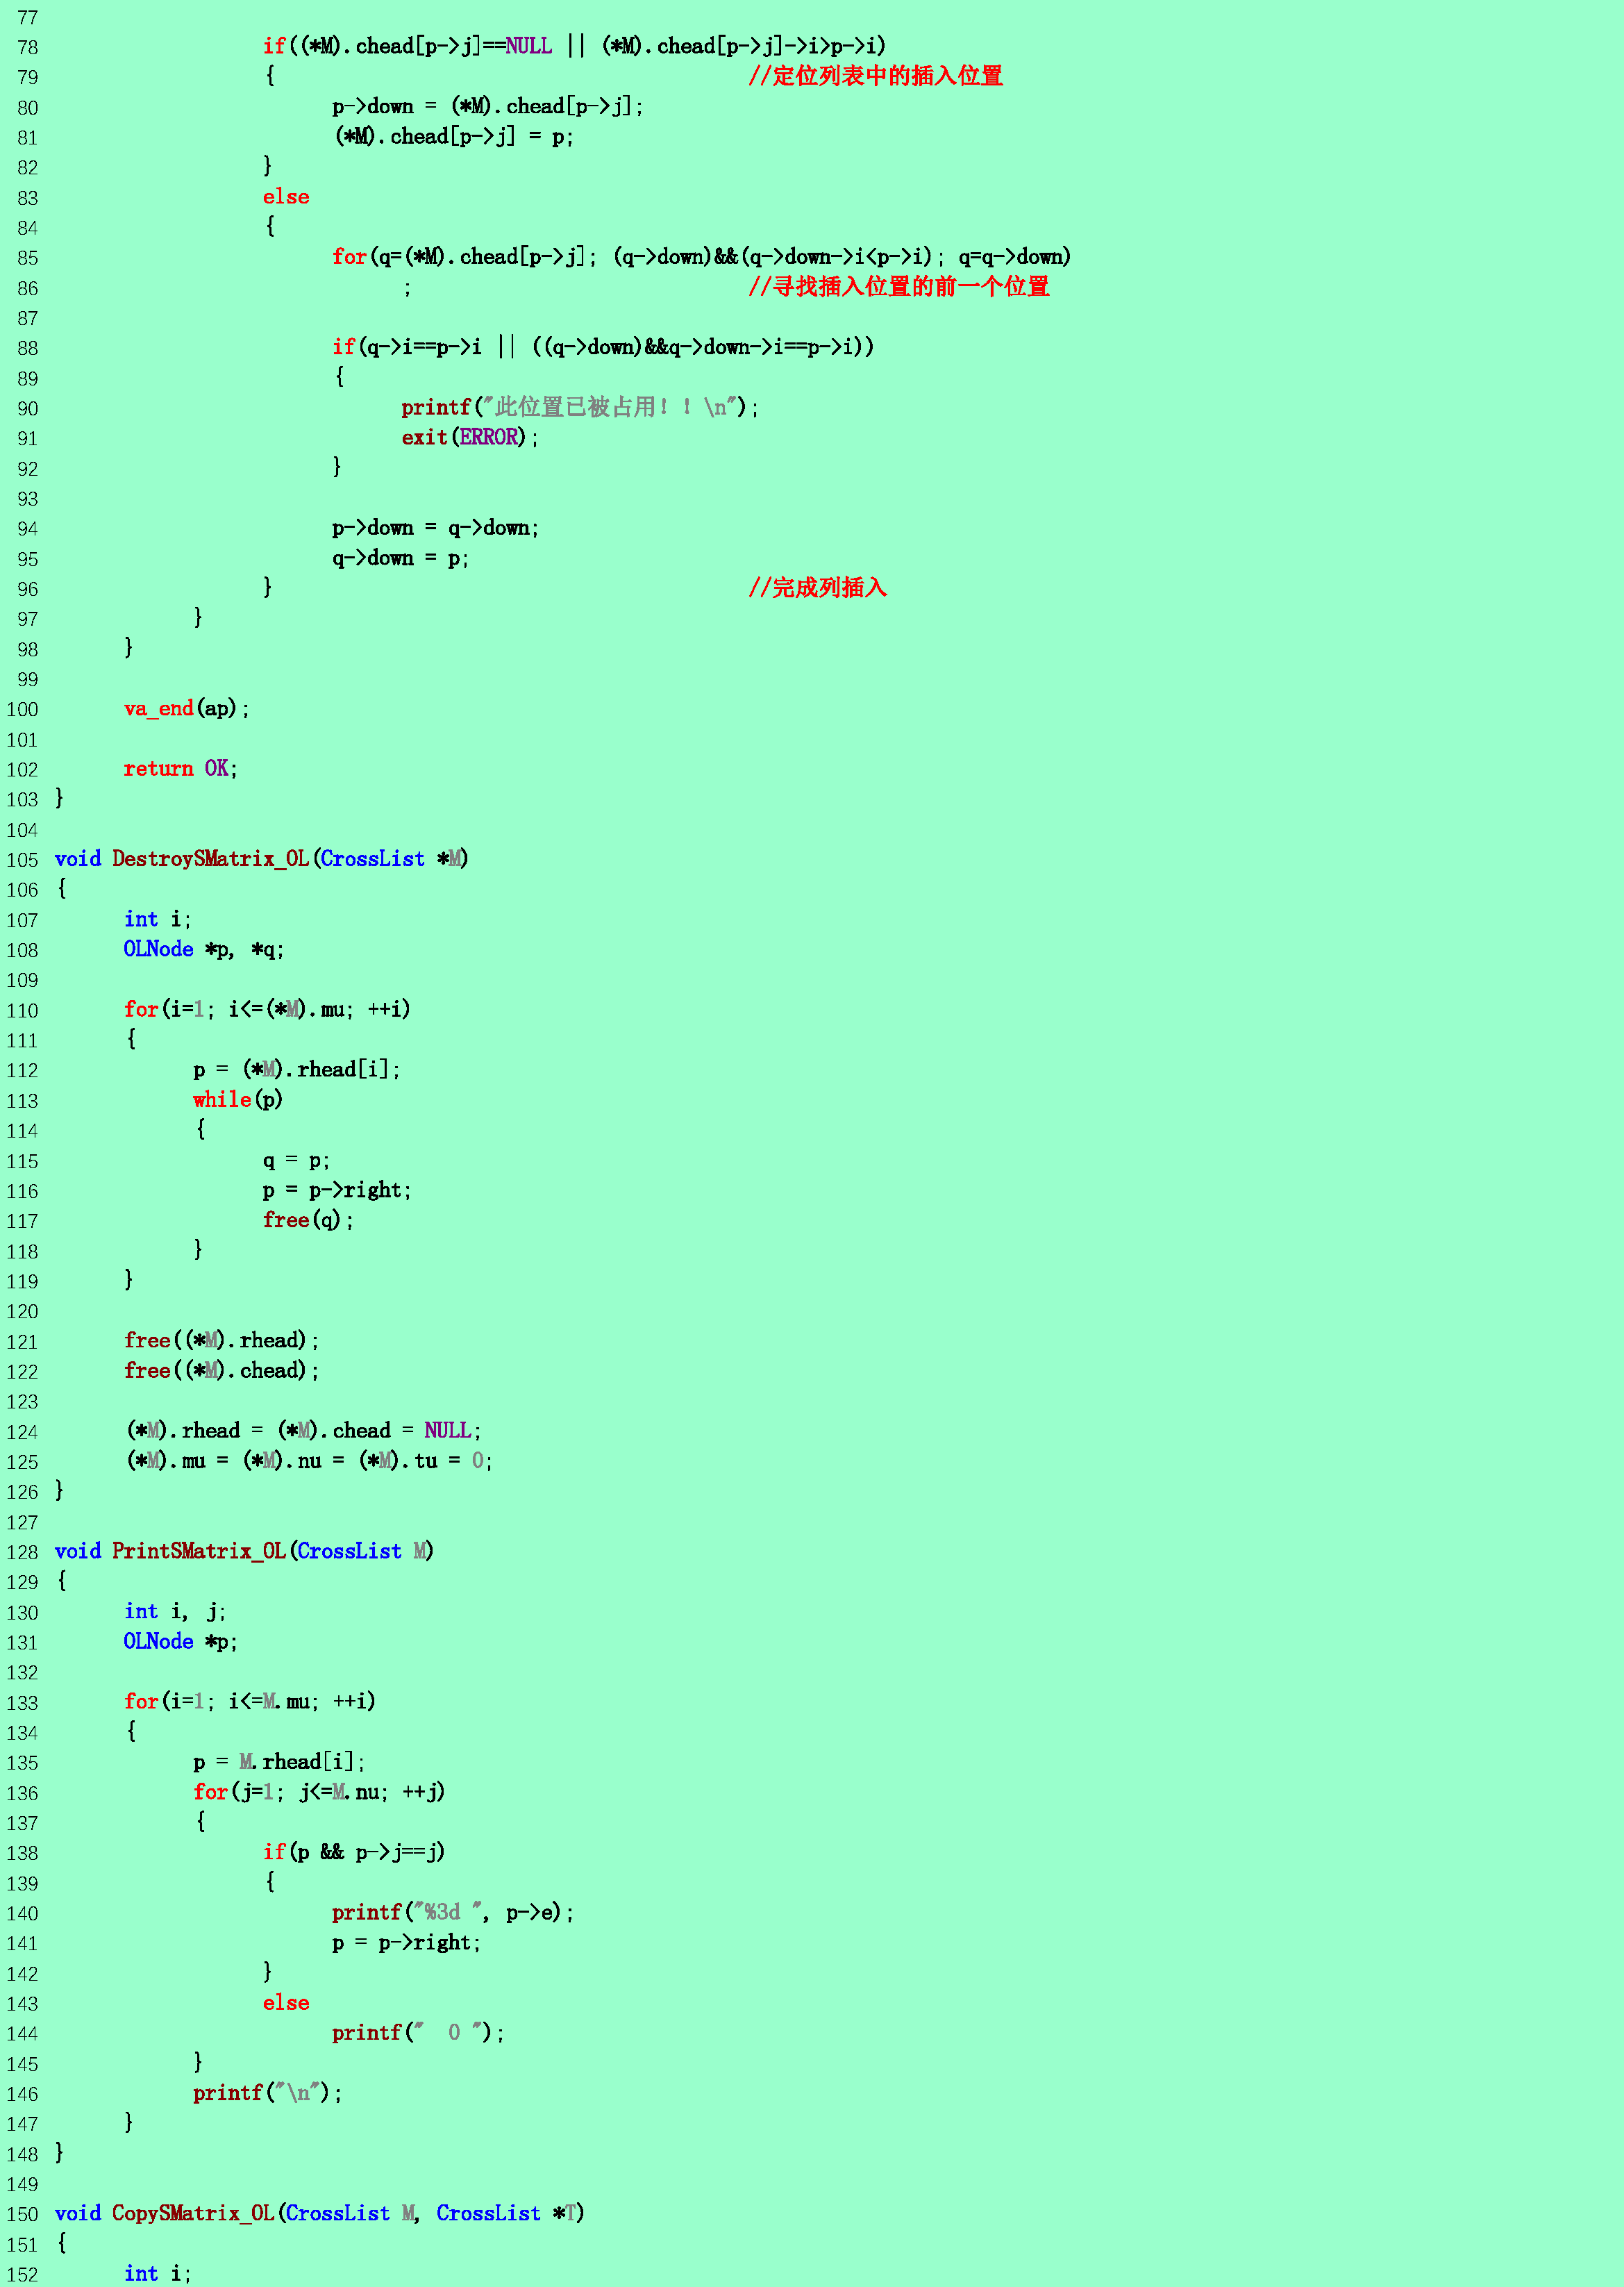Click function name 'DestroySMatrix_OL'
The image size is (1624, 2287).
tap(210, 859)
